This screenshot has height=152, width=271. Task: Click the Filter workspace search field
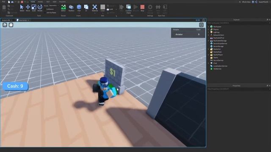238,23
